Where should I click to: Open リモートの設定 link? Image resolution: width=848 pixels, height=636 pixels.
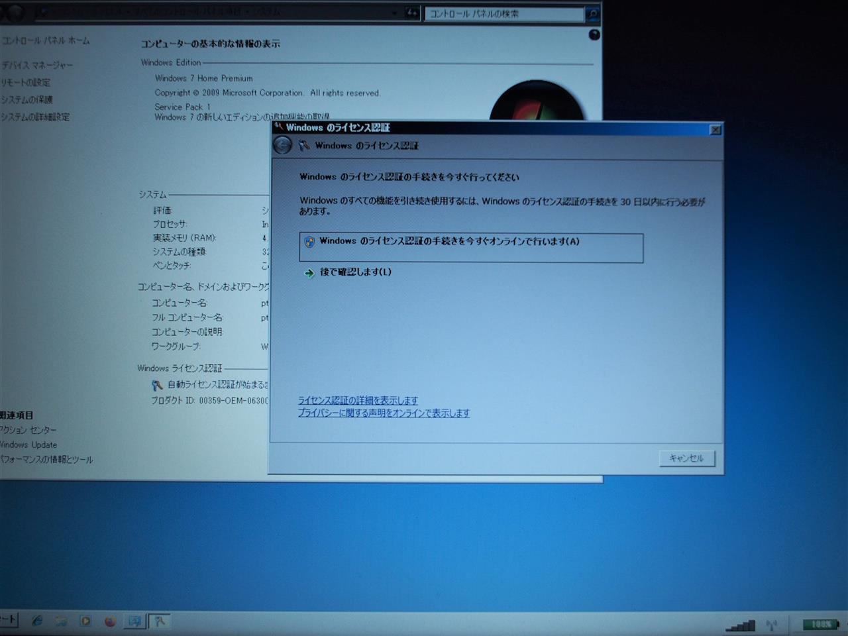point(25,82)
